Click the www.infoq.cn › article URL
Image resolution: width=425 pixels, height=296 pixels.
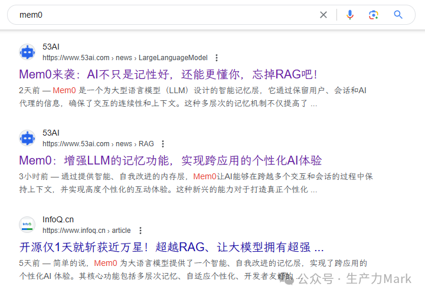86,230
